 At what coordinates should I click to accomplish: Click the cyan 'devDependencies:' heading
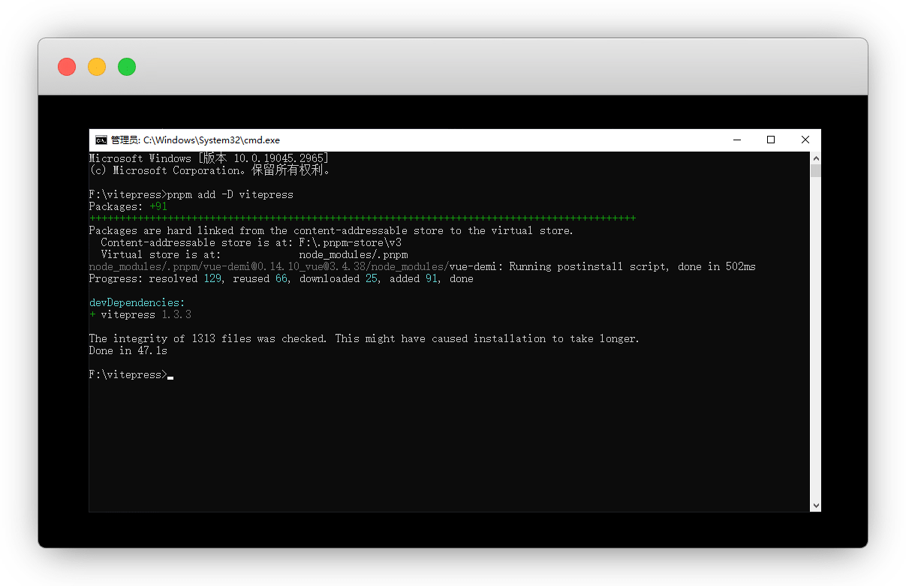pyautogui.click(x=136, y=302)
